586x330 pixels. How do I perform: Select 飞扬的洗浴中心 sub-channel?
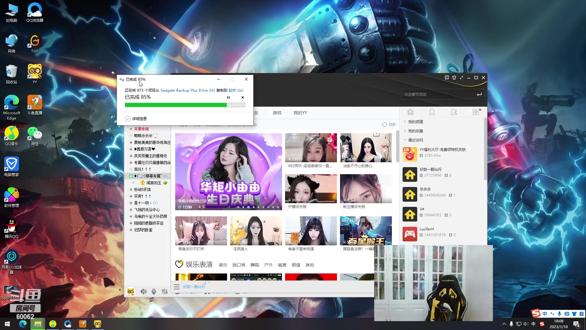147,210
